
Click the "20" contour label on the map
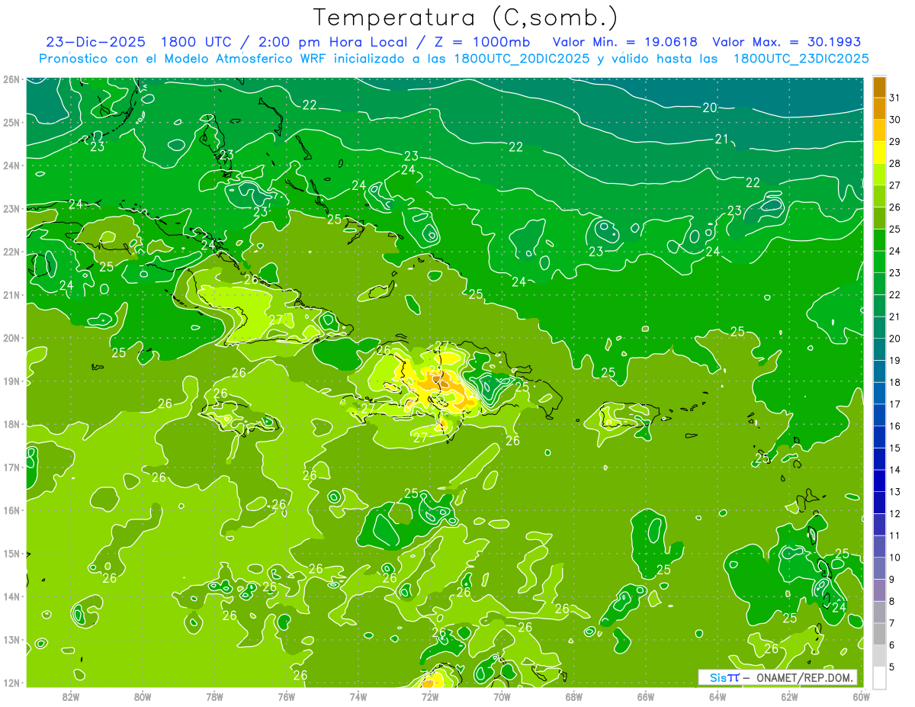pyautogui.click(x=710, y=108)
